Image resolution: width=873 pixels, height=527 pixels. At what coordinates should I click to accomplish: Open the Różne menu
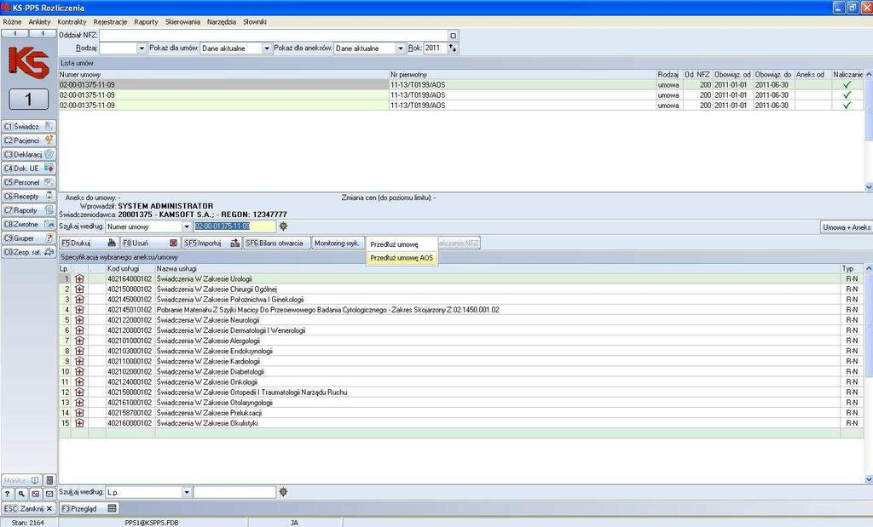click(12, 21)
